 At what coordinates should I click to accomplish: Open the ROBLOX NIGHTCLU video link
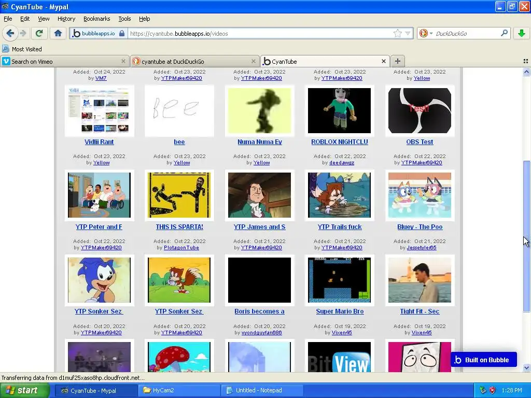(x=339, y=142)
